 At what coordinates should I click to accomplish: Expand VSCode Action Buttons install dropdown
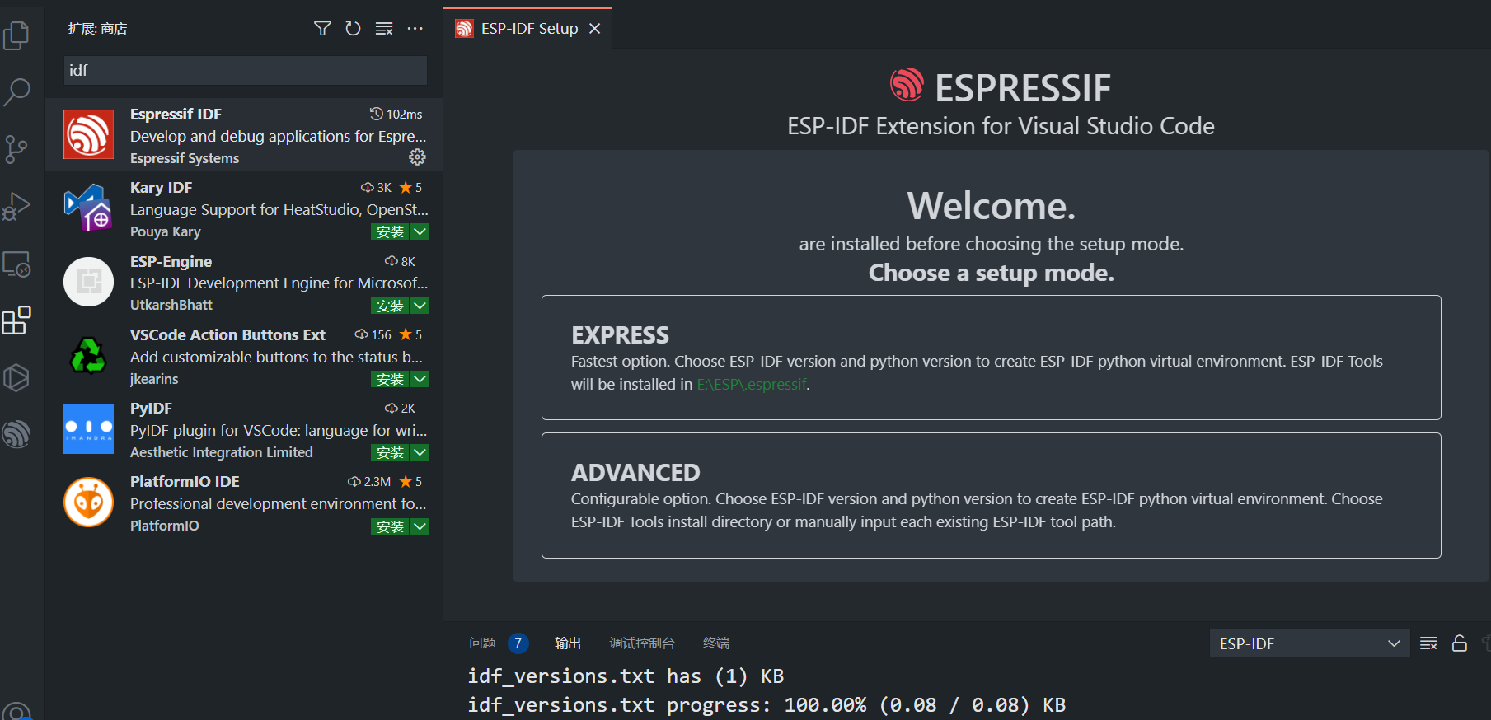tap(420, 379)
